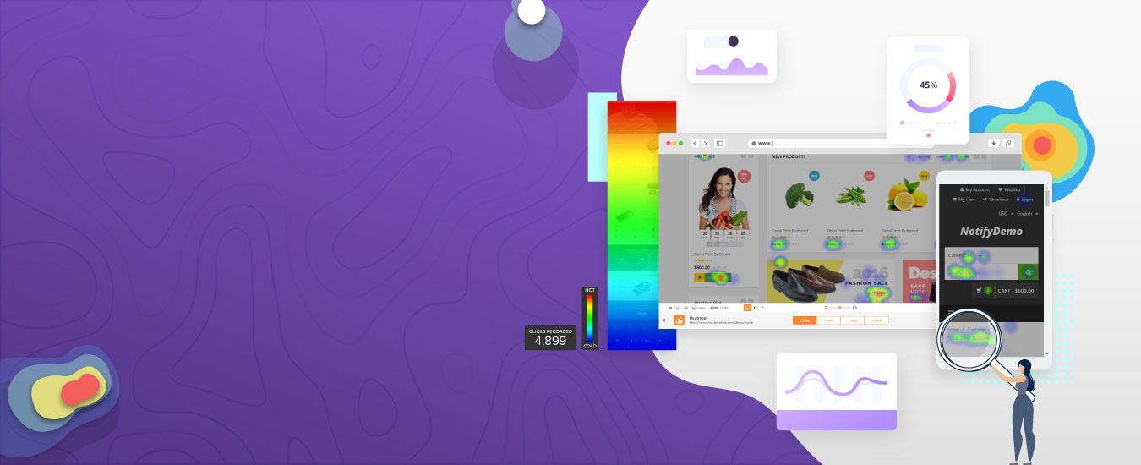Image resolution: width=1141 pixels, height=465 pixels.
Task: Open My Cart link on the phone
Action: (x=964, y=200)
